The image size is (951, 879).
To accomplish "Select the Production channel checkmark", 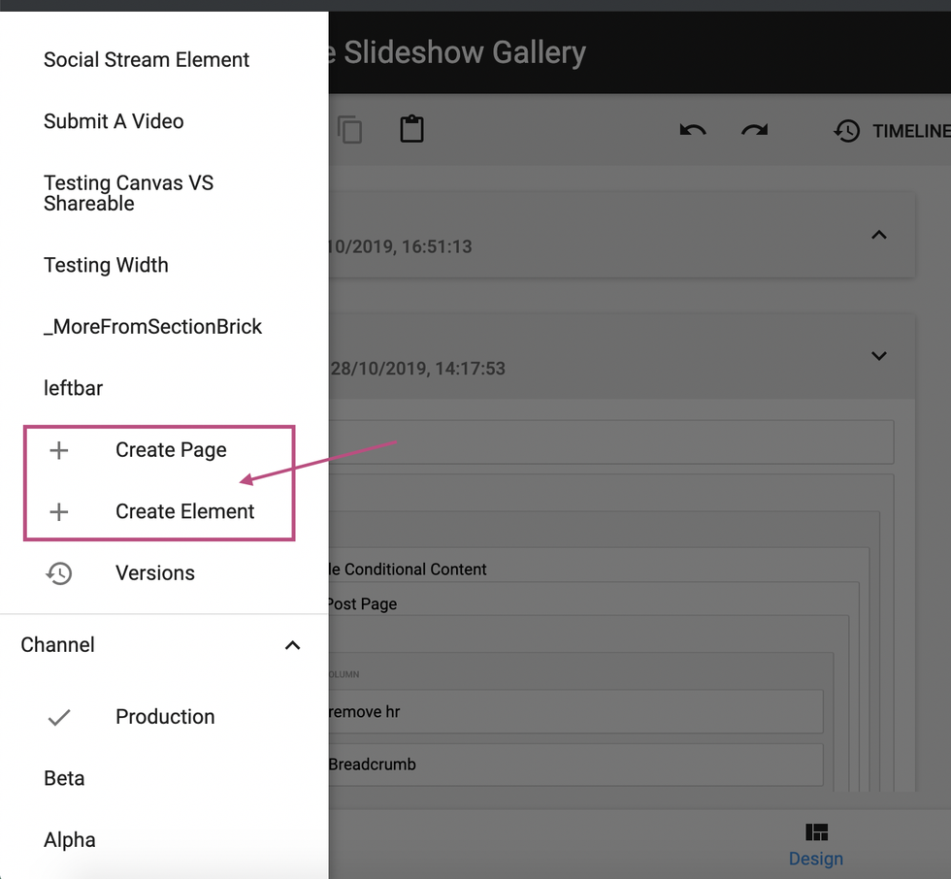I will (59, 717).
